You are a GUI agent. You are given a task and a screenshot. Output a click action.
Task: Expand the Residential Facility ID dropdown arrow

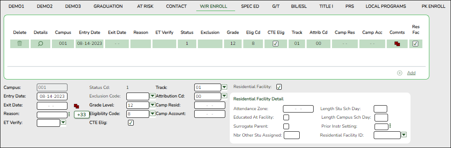(x=404, y=134)
